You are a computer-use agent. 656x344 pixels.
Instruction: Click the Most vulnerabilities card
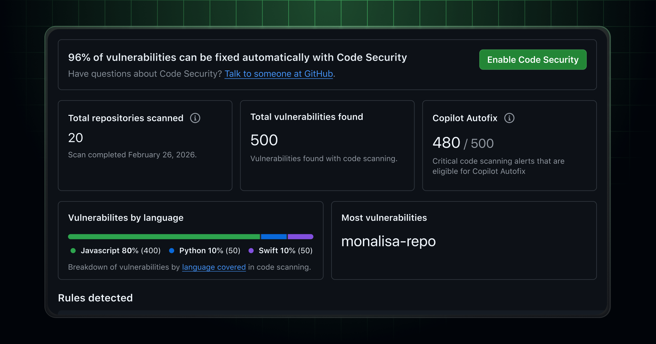click(x=464, y=241)
